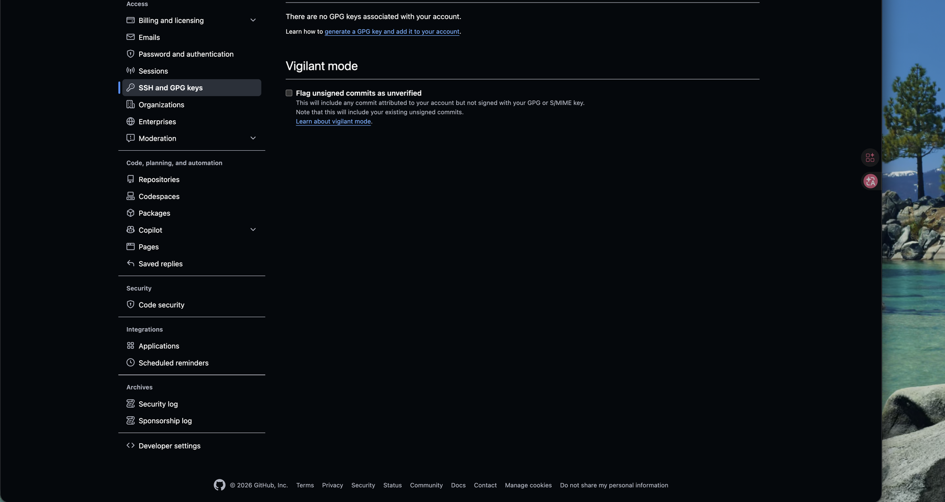
Task: Open the Status footer link
Action: (393, 485)
